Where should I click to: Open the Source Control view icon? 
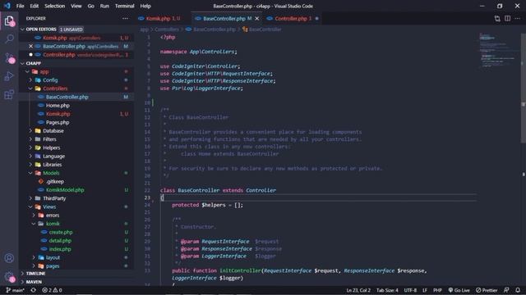[x=9, y=58]
